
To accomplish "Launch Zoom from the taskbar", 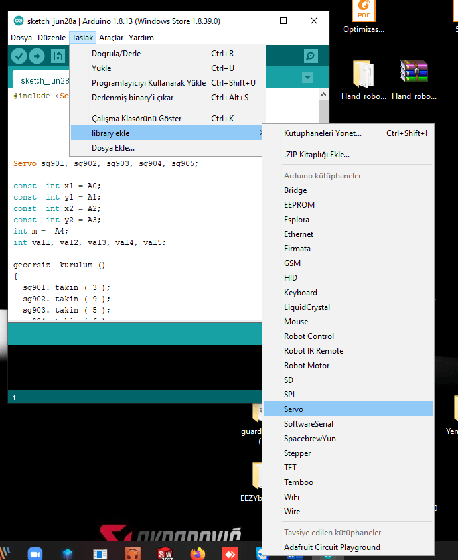I will (x=35, y=553).
